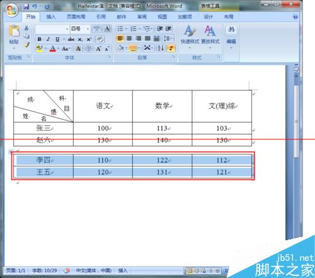This screenshot has width=315, height=278.
Task: Open the Change Case Aa dropdown
Action: 66,49
